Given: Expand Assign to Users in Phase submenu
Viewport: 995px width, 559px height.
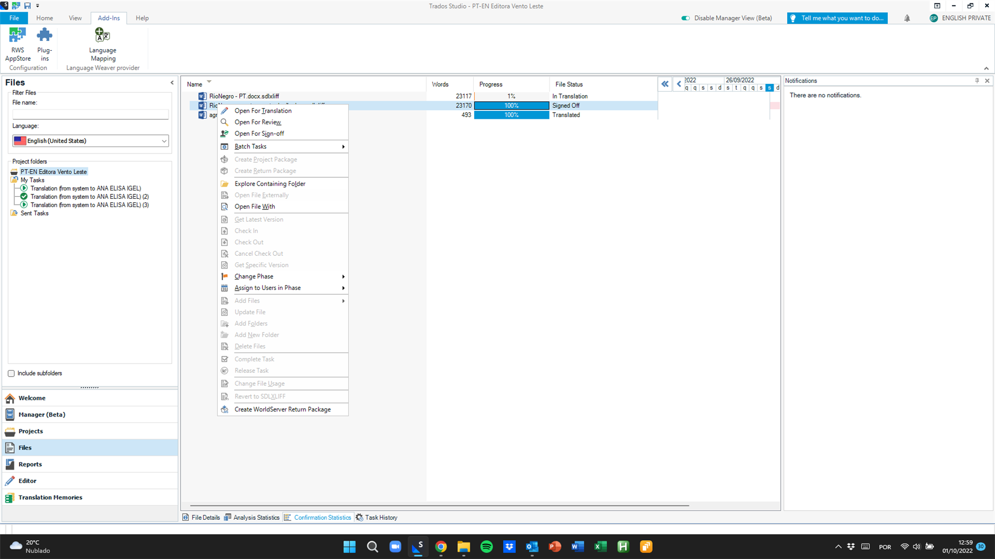Looking at the screenshot, I should pos(283,288).
